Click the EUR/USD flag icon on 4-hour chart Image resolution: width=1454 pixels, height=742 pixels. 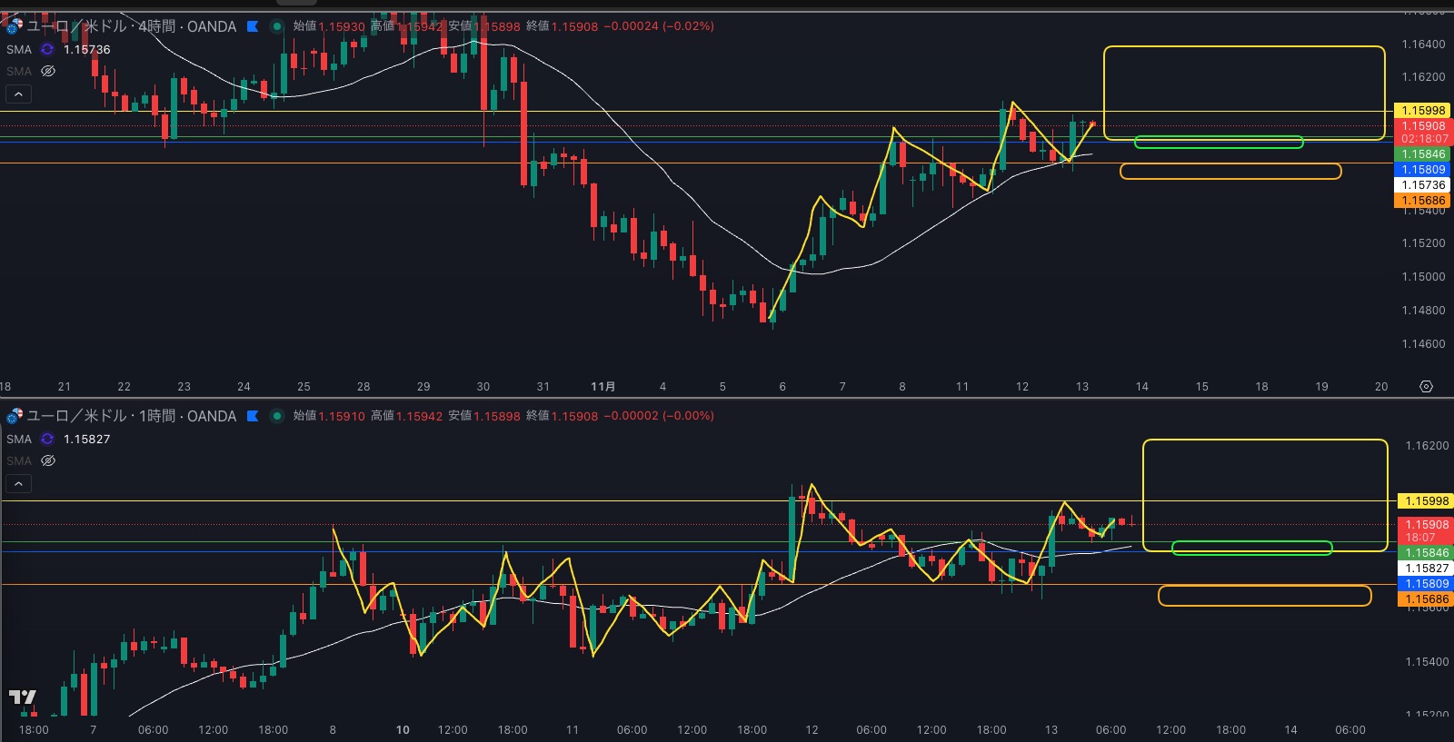pos(14,26)
